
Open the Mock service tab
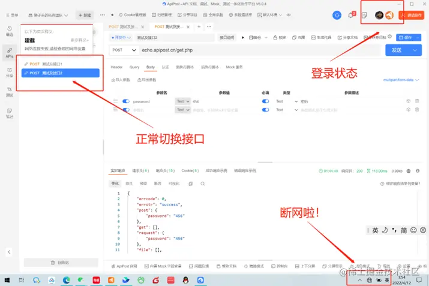pyautogui.click(x=234, y=67)
